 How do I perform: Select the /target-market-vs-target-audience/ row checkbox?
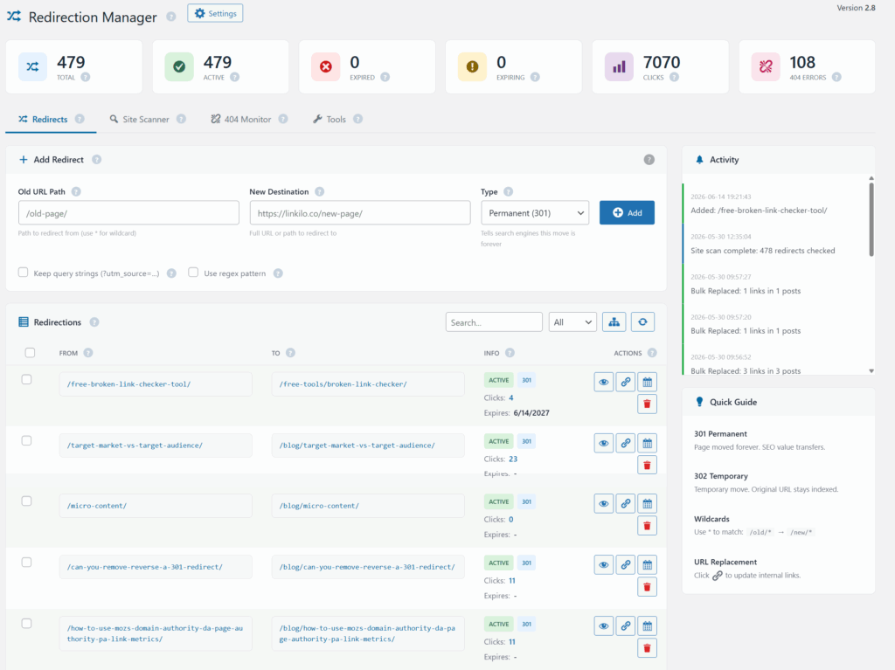pyautogui.click(x=26, y=440)
